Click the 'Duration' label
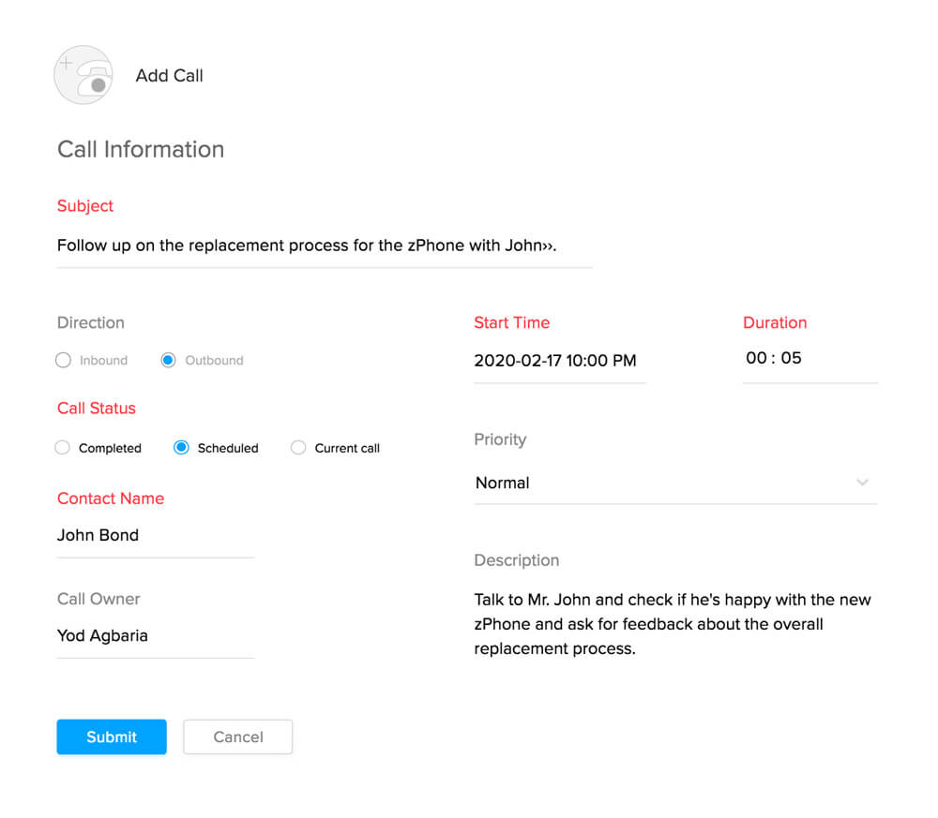Image resolution: width=938 pixels, height=818 pixels. point(775,322)
